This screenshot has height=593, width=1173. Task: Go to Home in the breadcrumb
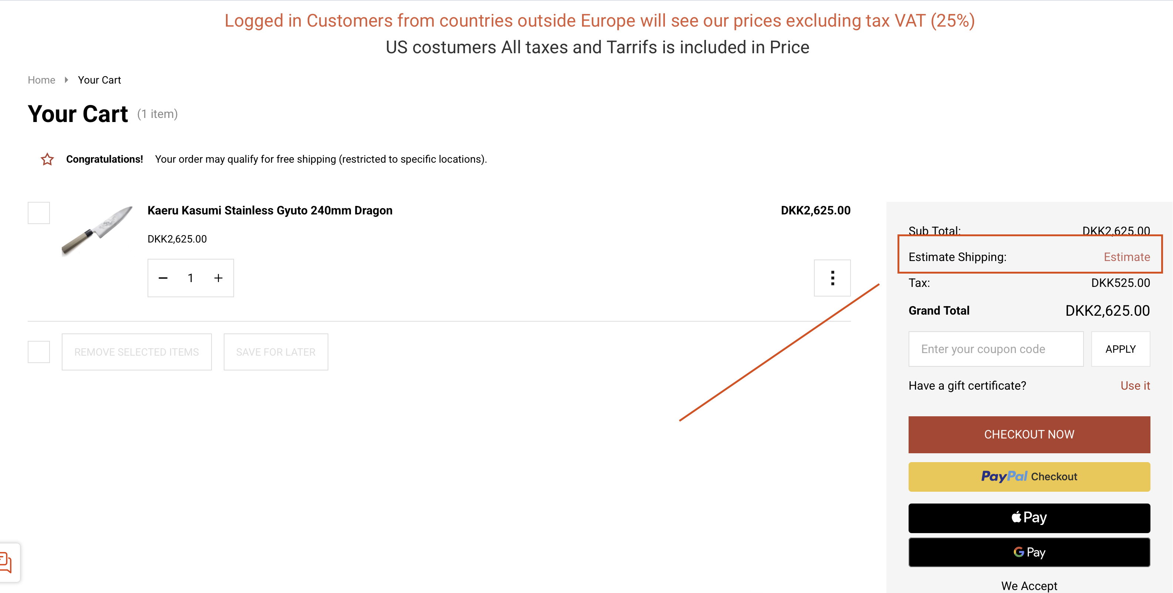[x=41, y=80]
